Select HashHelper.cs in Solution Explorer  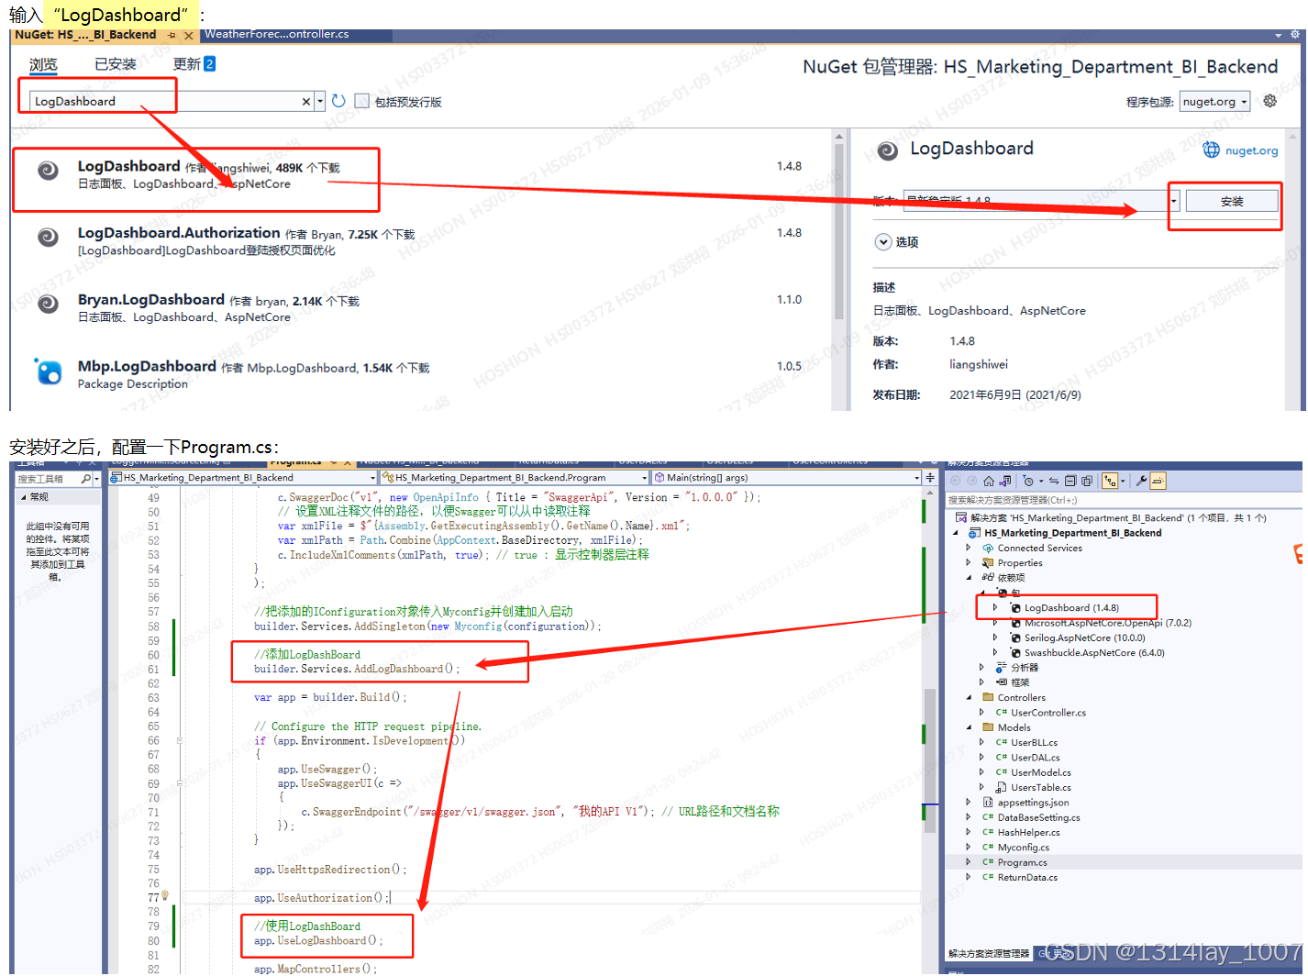1028,832
